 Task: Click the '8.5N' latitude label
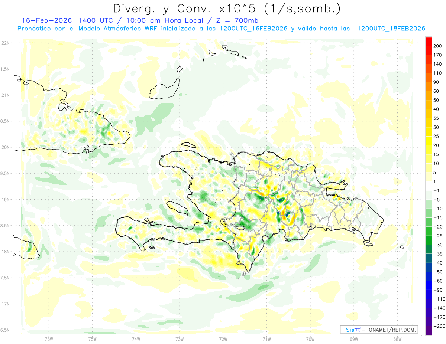pyautogui.click(x=5, y=226)
